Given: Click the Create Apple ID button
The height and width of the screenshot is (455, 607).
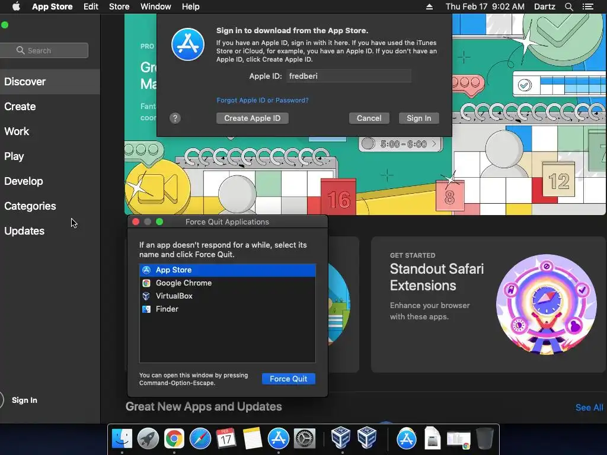Looking at the screenshot, I should pos(252,118).
